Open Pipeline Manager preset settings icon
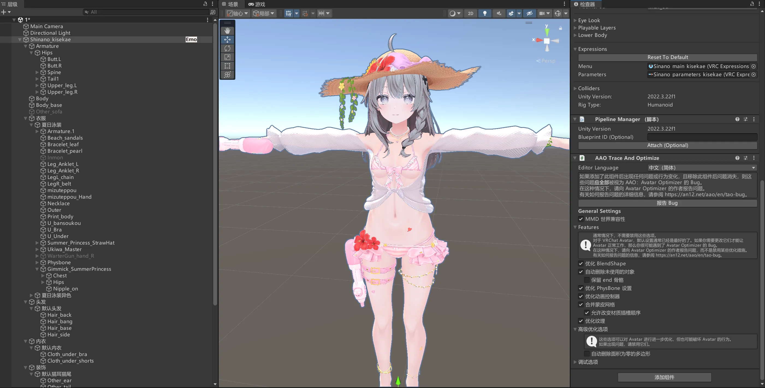This screenshot has height=388, width=765. coord(745,119)
